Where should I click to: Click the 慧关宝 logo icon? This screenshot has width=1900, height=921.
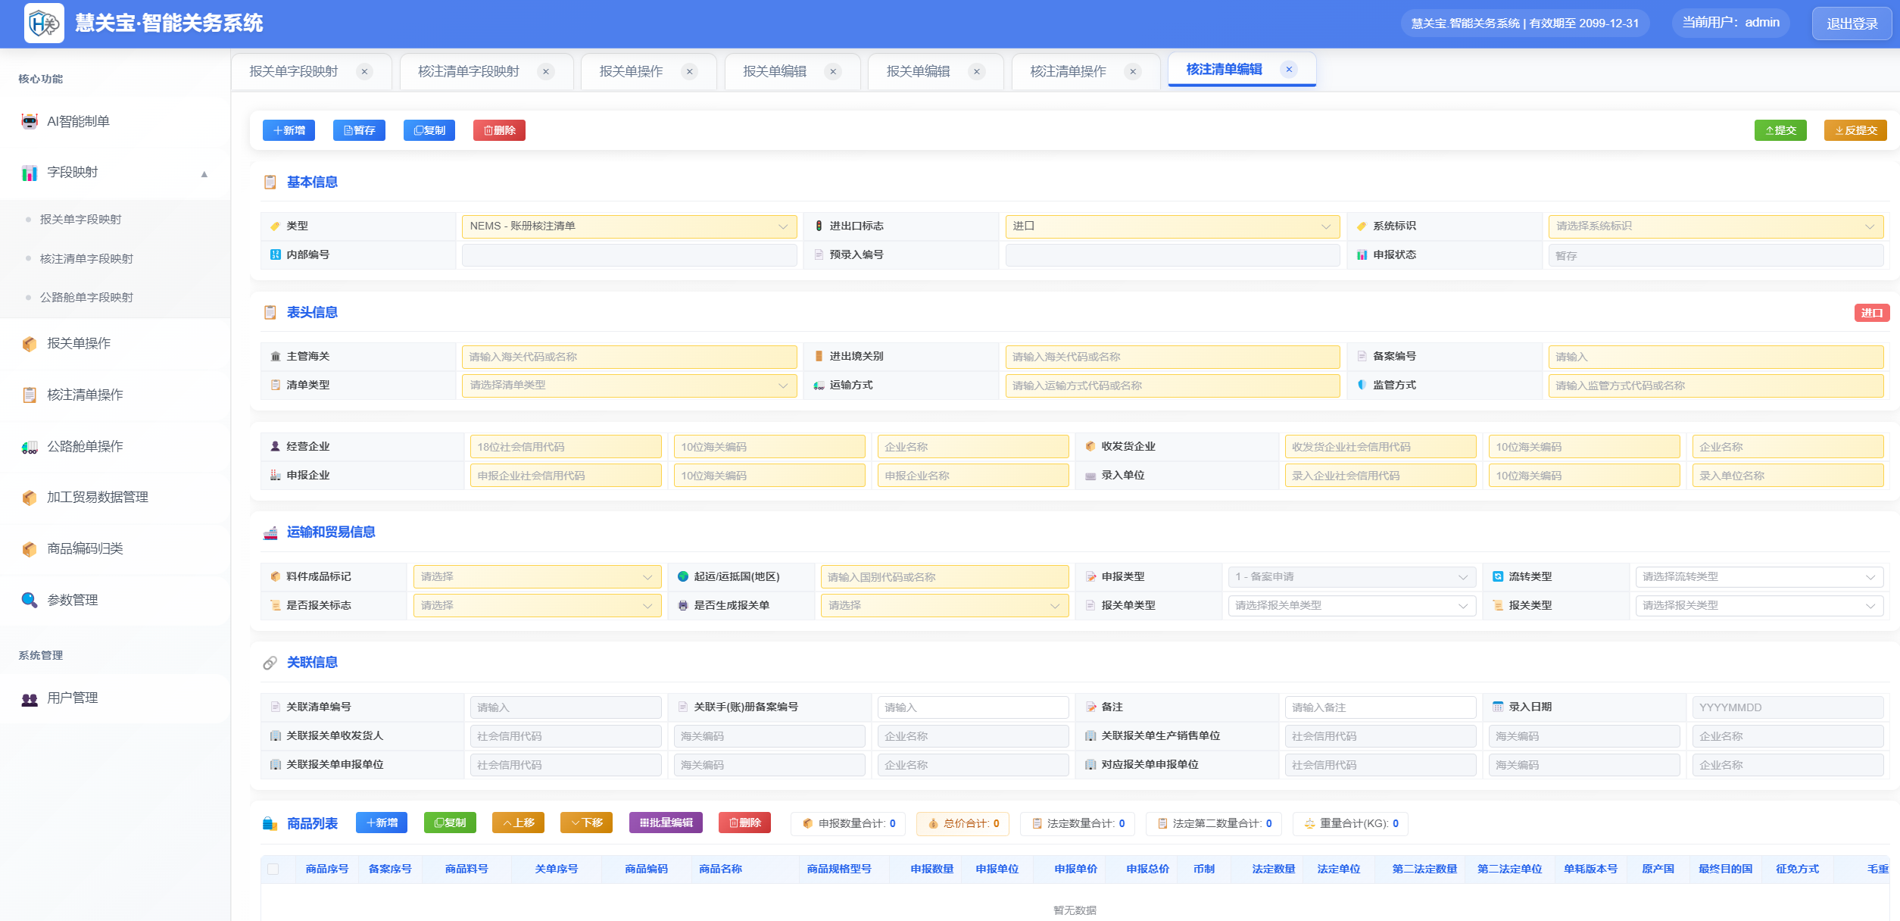(44, 23)
